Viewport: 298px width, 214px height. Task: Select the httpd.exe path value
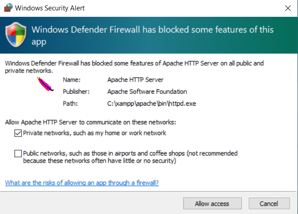152,103
